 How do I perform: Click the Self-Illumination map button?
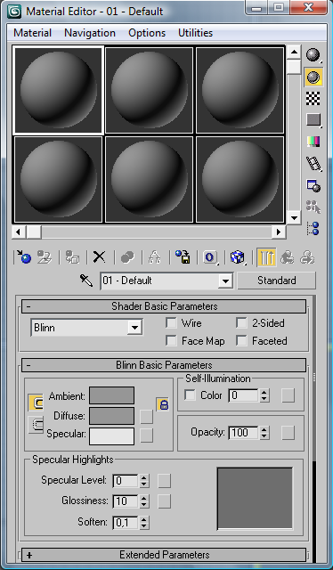pyautogui.click(x=288, y=395)
